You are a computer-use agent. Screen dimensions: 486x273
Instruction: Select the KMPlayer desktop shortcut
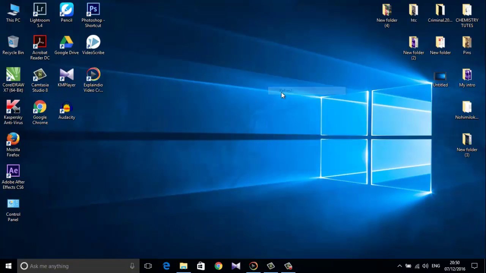click(66, 78)
